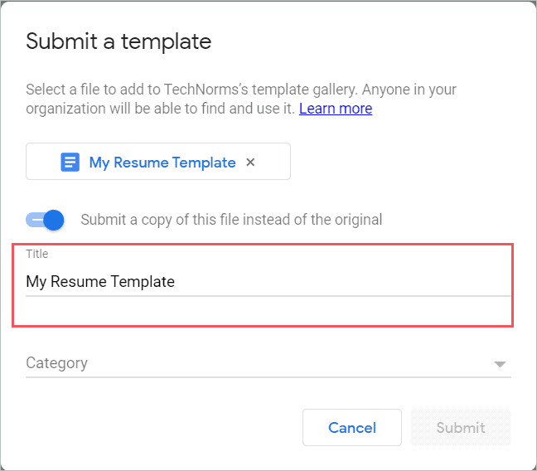Image resolution: width=537 pixels, height=471 pixels.
Task: Click 'My Resume Template' text in the Title field
Action: click(100, 282)
